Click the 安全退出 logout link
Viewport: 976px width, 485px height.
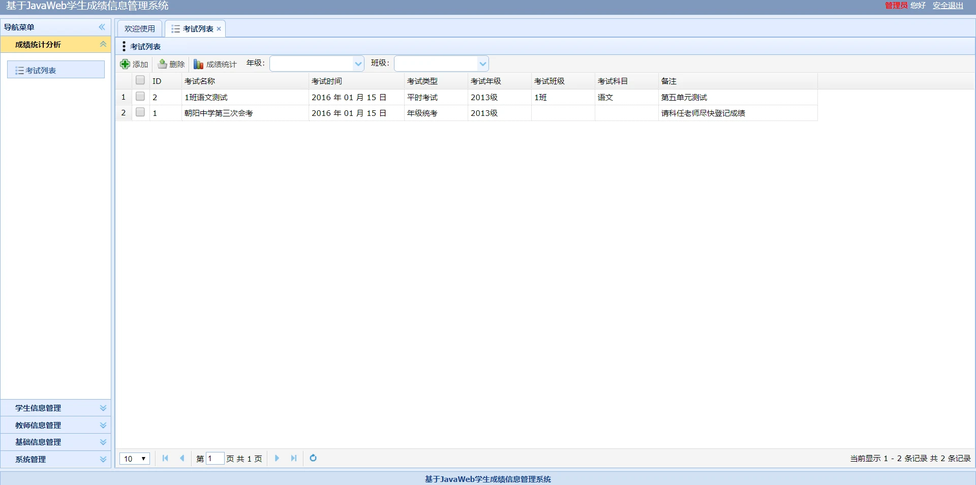pos(948,6)
